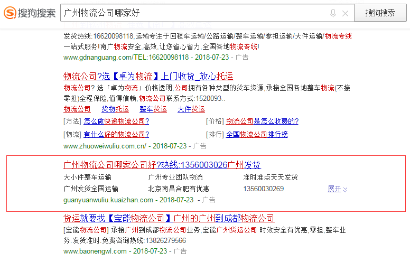Click the www.gdnanguang.com URL line
Image resolution: width=410 pixels, height=262 pixels.
point(126,57)
